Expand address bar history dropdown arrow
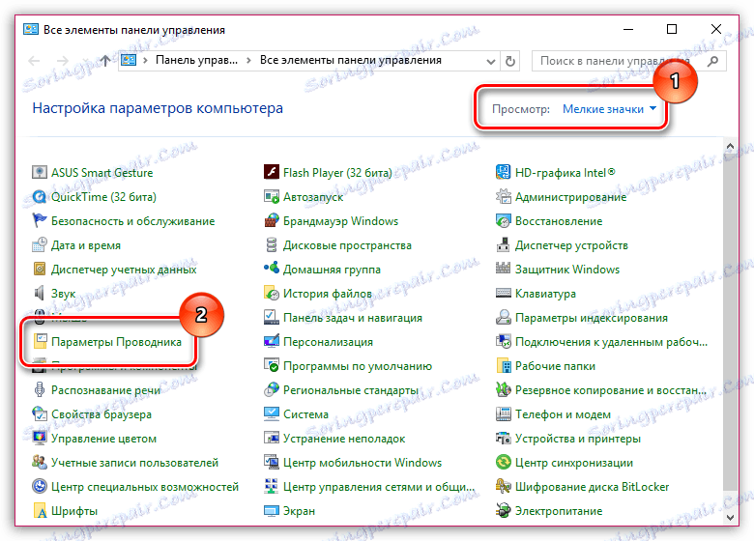The width and height of the screenshot is (754, 541). point(490,61)
